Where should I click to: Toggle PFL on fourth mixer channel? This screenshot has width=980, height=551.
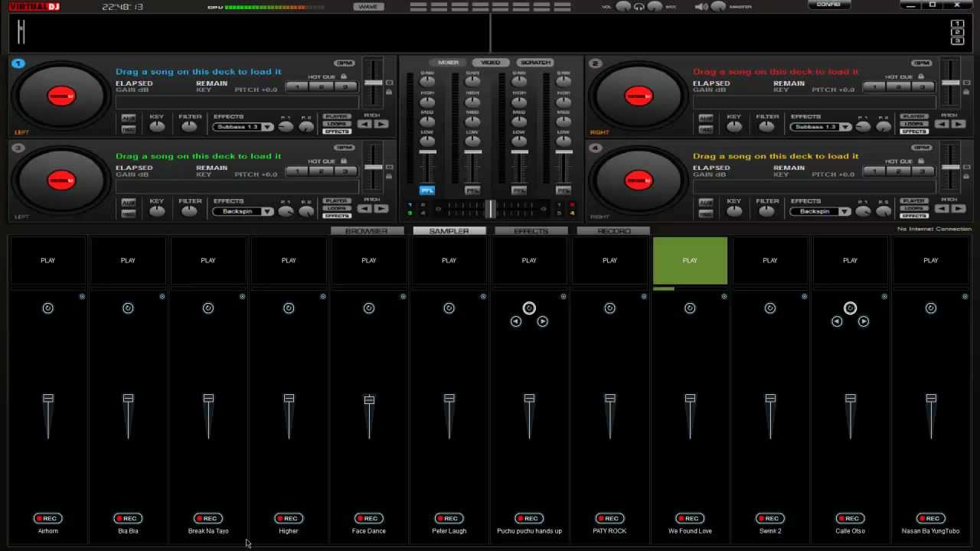click(x=563, y=190)
